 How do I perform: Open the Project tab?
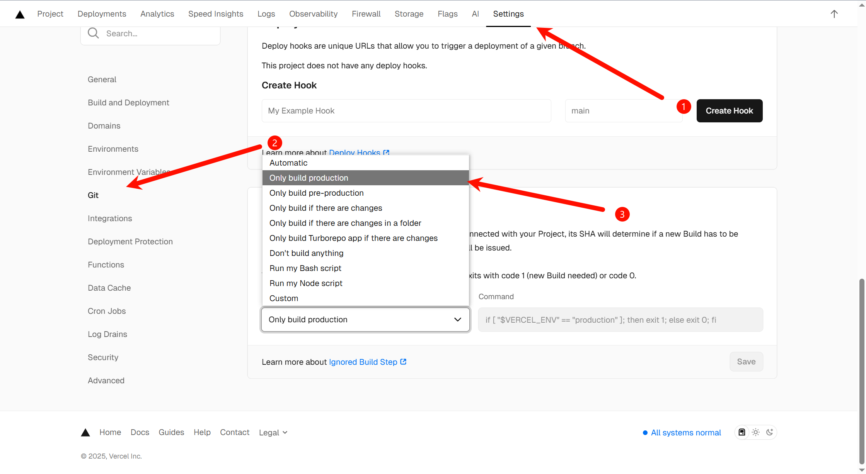click(x=50, y=14)
